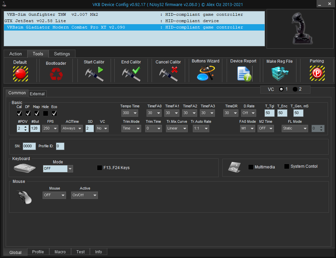Toggle the DF checkbox

tap(28, 113)
